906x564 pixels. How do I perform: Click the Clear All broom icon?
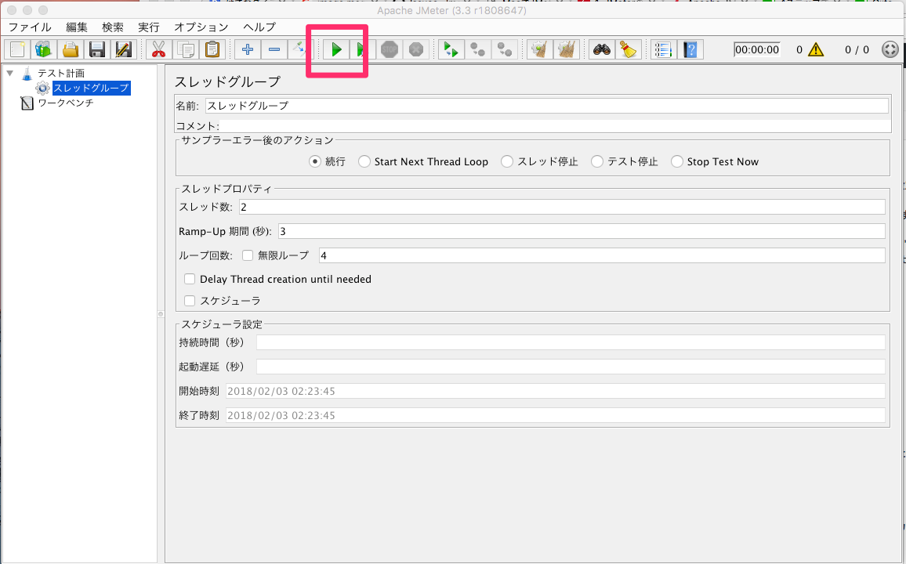566,50
